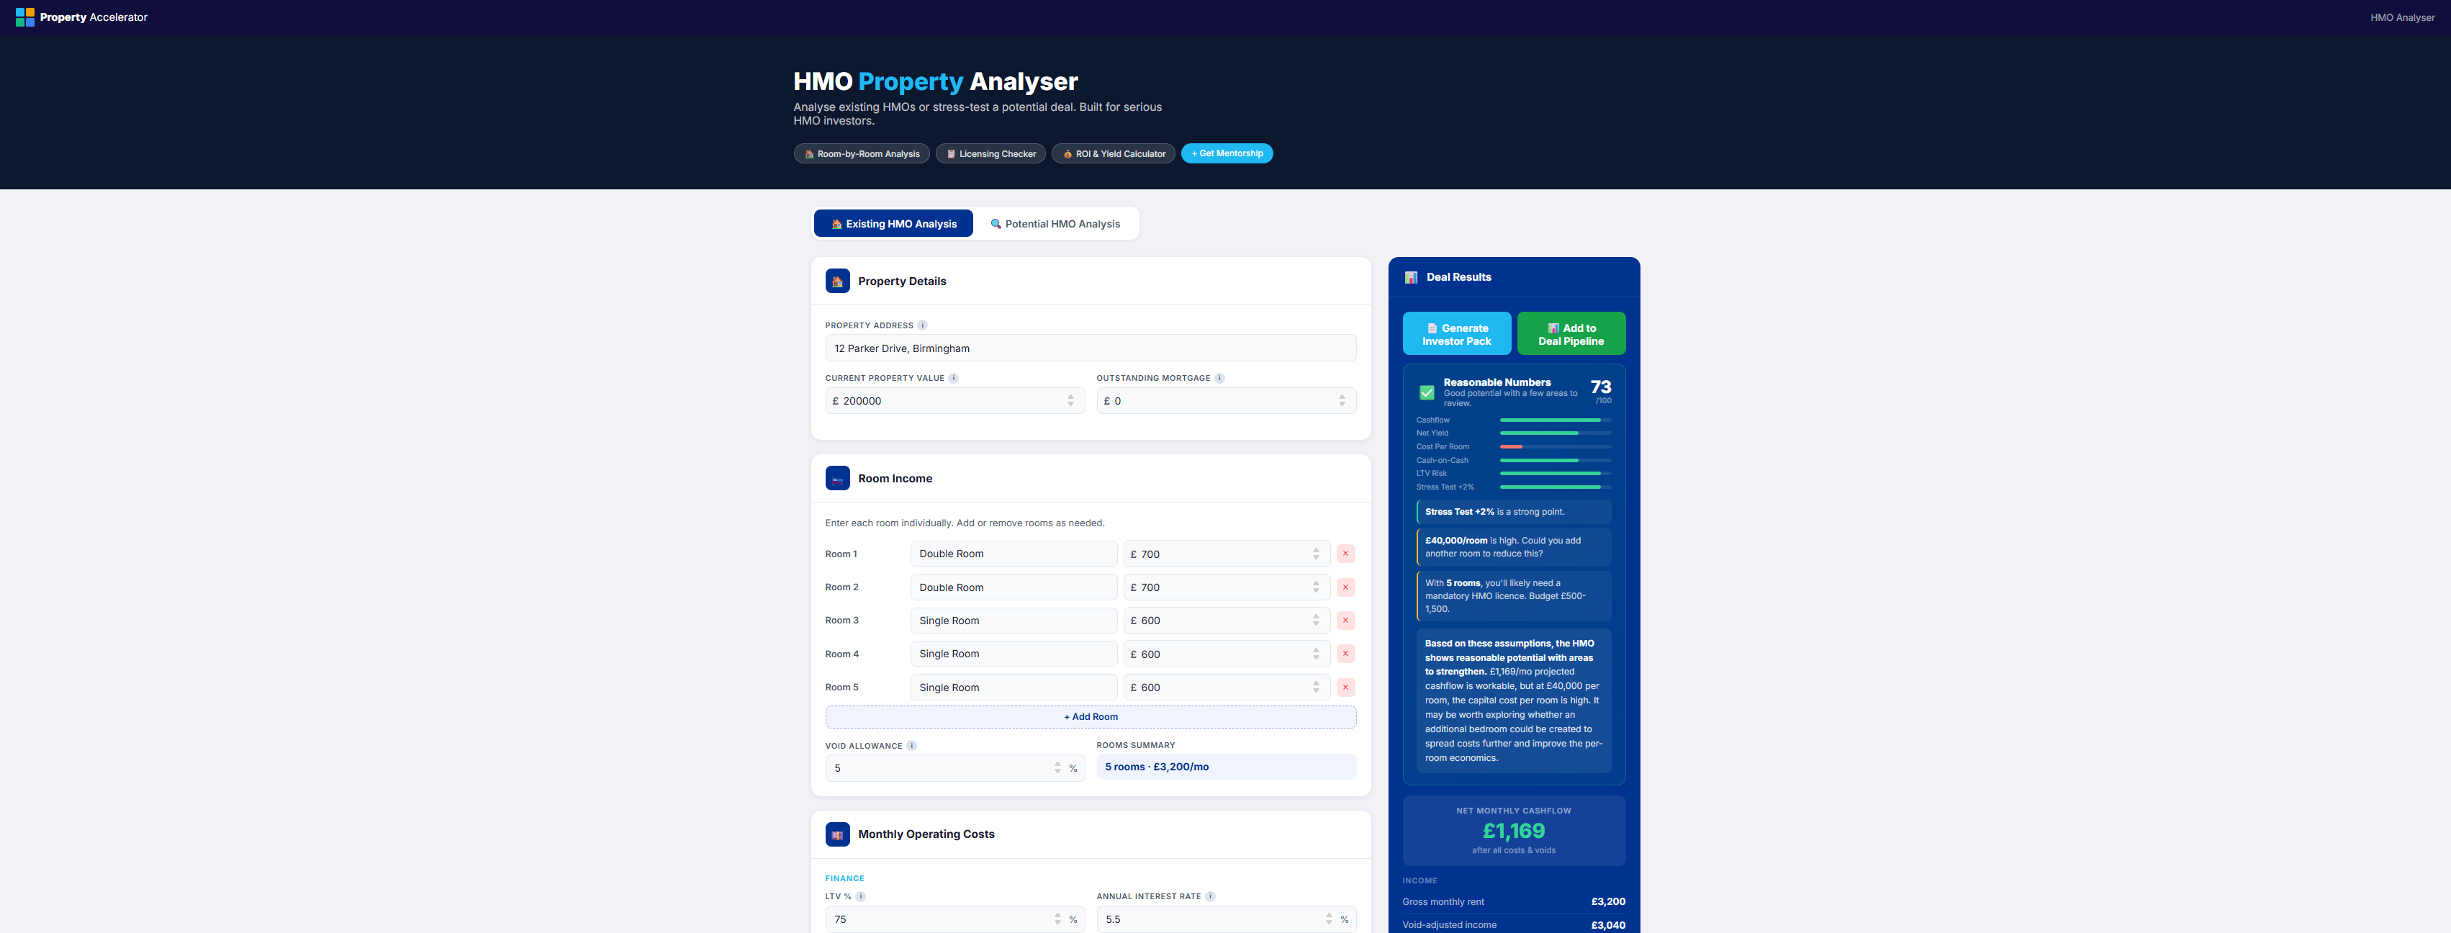
Task: Click Add to Deal Pipeline button
Action: (1571, 334)
